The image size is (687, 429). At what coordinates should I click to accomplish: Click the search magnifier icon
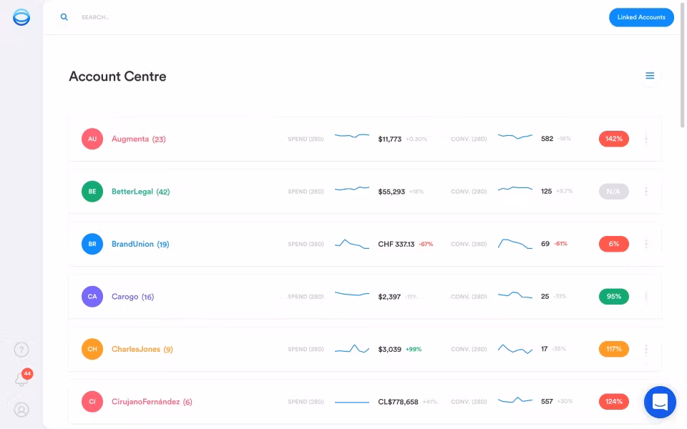coord(64,16)
